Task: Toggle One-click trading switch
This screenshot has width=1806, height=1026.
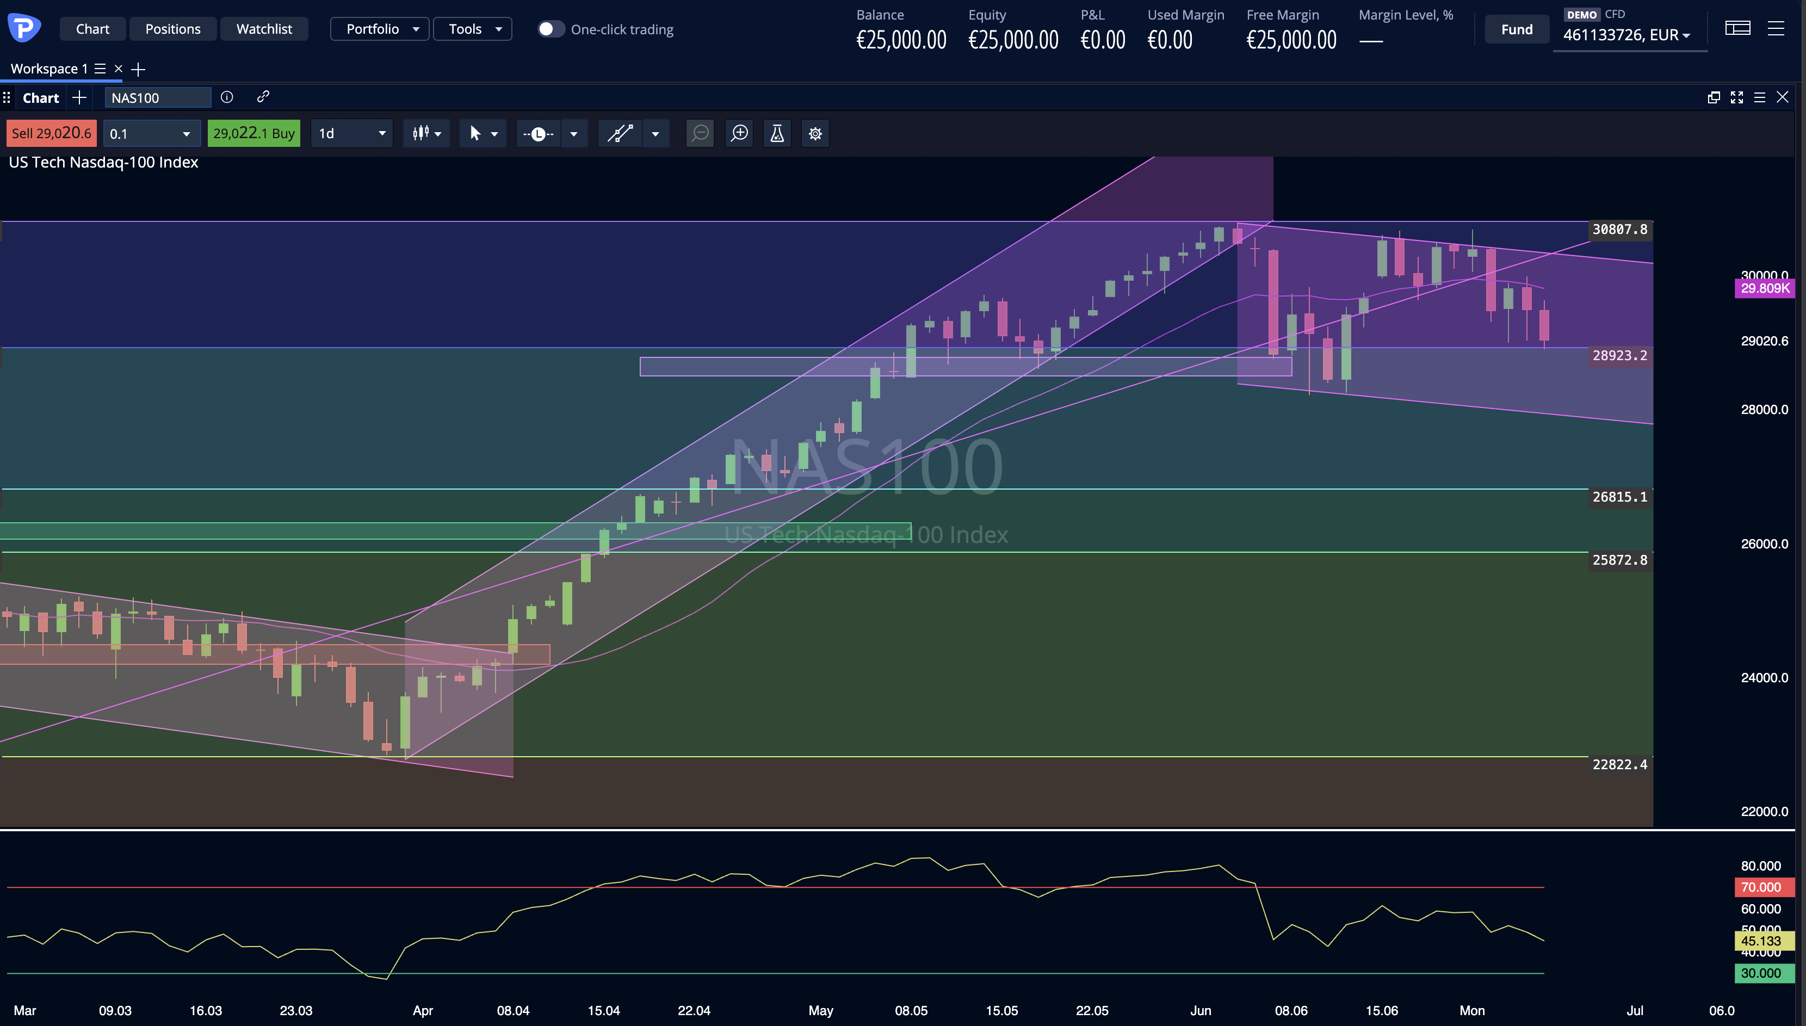Action: tap(551, 29)
